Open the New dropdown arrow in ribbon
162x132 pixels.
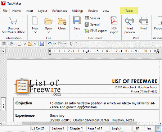[35, 32]
